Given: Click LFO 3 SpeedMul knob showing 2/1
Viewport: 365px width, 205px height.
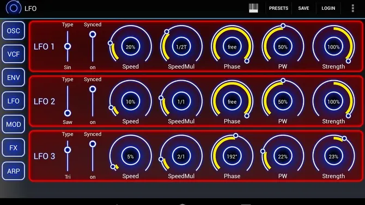Looking at the screenshot, I should (181, 156).
